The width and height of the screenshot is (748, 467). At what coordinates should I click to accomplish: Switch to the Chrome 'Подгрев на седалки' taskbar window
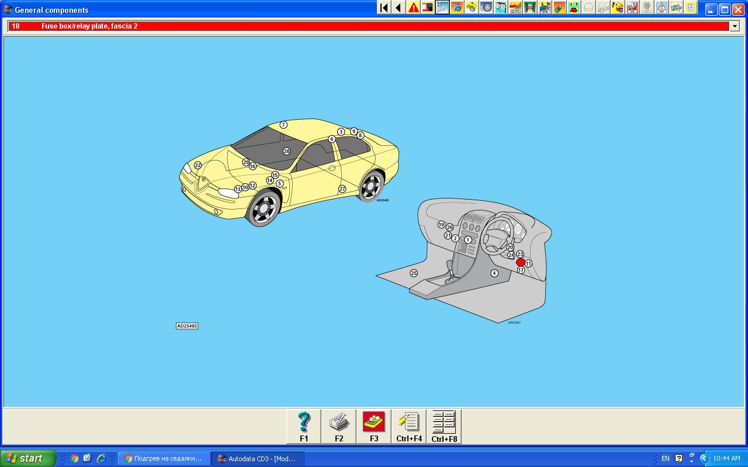(164, 458)
